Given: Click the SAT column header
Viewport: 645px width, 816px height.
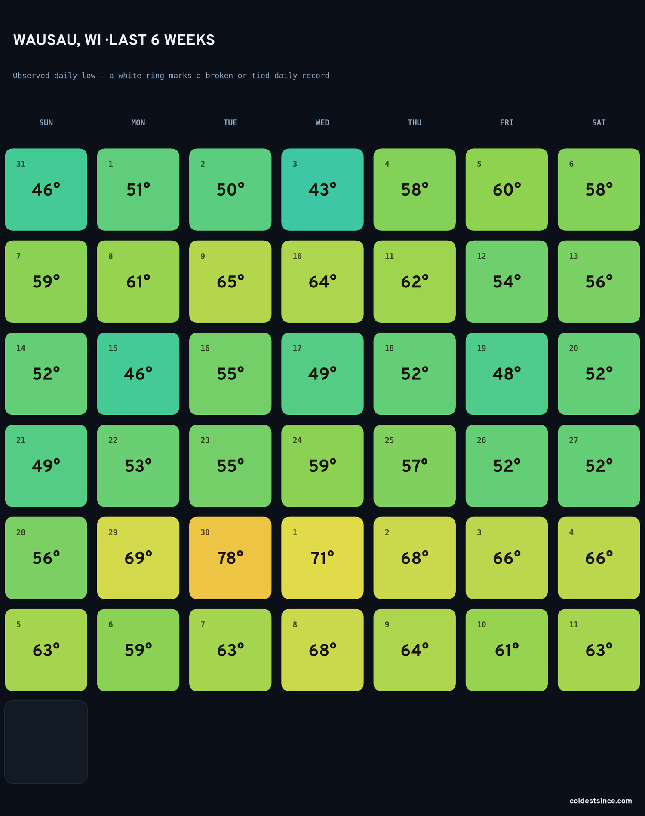Looking at the screenshot, I should 599,122.
